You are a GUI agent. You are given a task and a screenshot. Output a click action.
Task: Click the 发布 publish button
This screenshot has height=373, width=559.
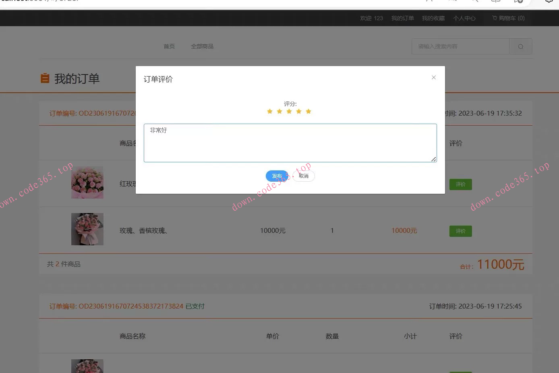point(277,176)
